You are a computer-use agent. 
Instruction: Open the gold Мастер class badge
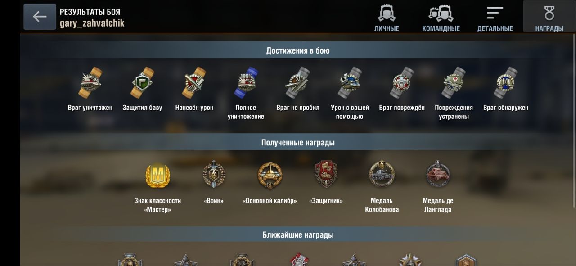[x=157, y=175]
